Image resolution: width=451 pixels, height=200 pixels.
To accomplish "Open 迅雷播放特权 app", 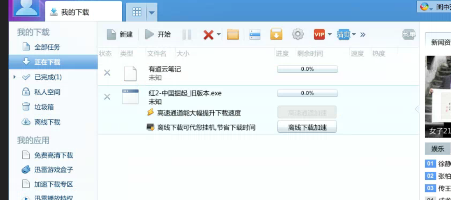I will click(53, 197).
